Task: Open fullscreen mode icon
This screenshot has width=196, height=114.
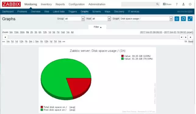Action: point(190,19)
